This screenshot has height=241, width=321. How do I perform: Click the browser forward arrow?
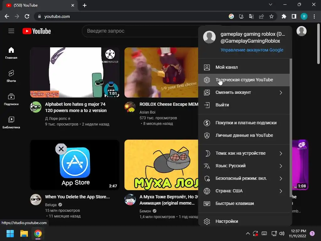[17, 16]
